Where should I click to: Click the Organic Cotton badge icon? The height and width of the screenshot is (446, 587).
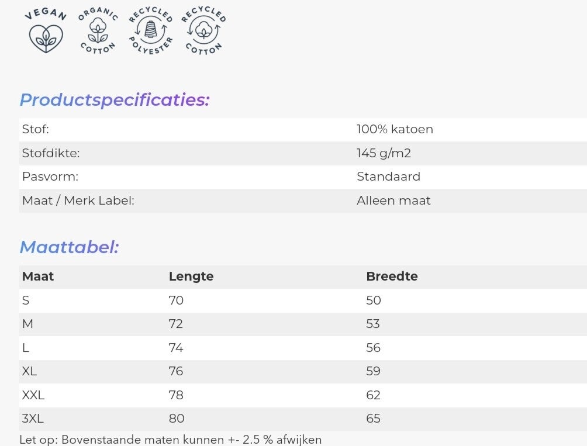pyautogui.click(x=98, y=31)
